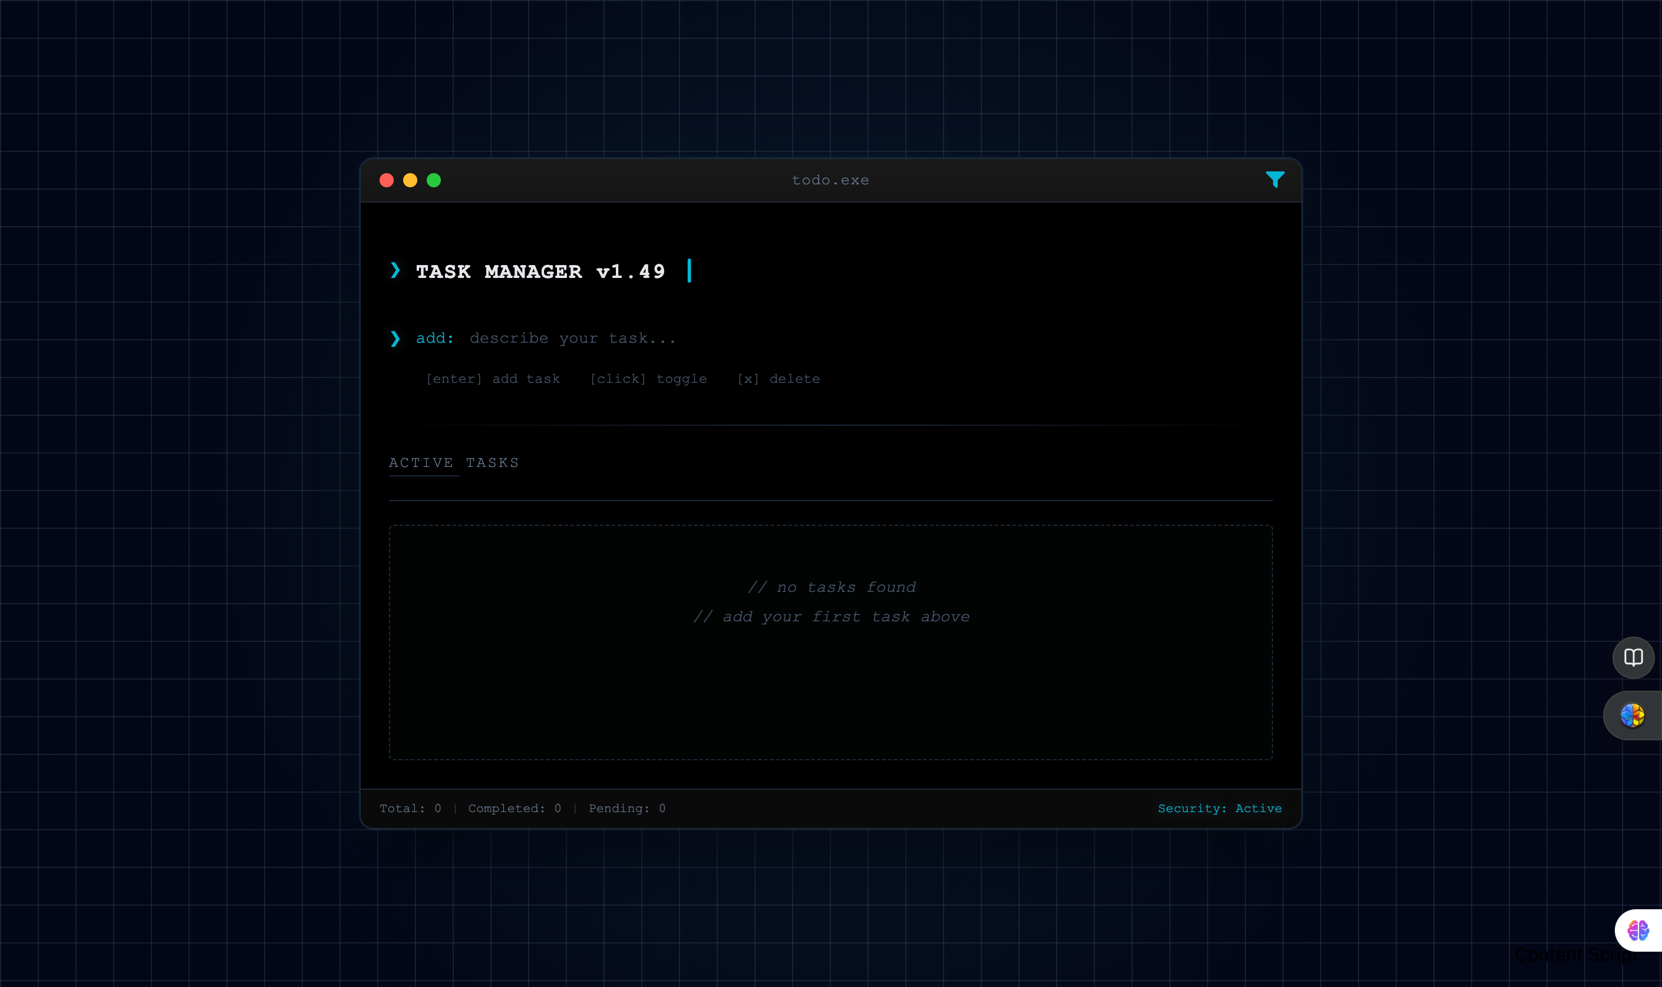Image resolution: width=1662 pixels, height=987 pixels.
Task: Click the green traffic light control
Action: click(434, 180)
